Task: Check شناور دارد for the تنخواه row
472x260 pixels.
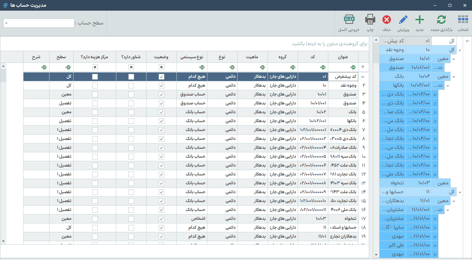Action: [131, 219]
